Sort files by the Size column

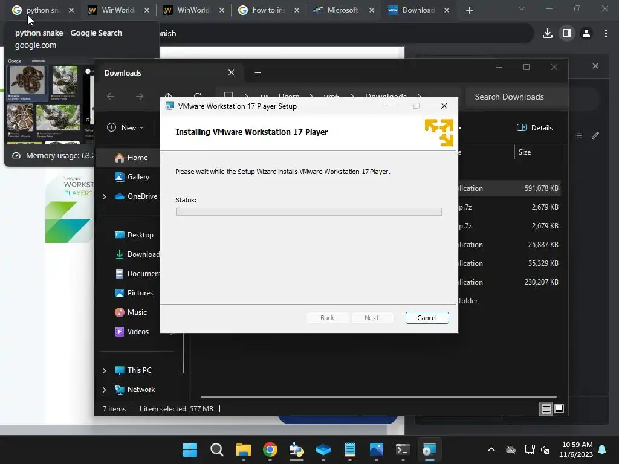tap(539, 152)
